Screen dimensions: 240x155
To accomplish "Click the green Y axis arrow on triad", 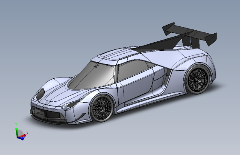I will (x=16, y=132).
